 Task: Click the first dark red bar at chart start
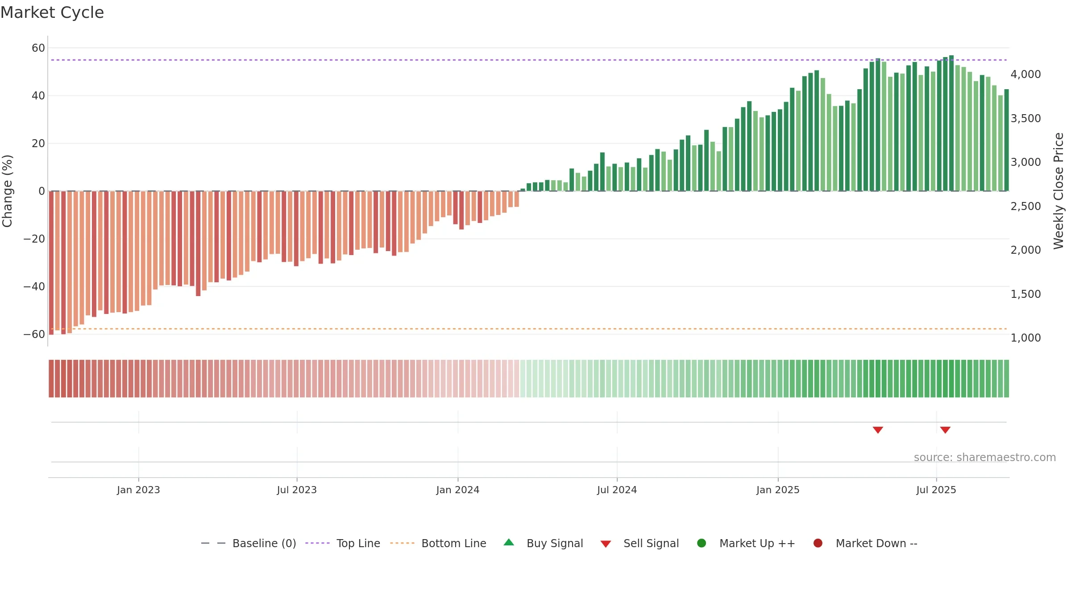[x=51, y=263]
